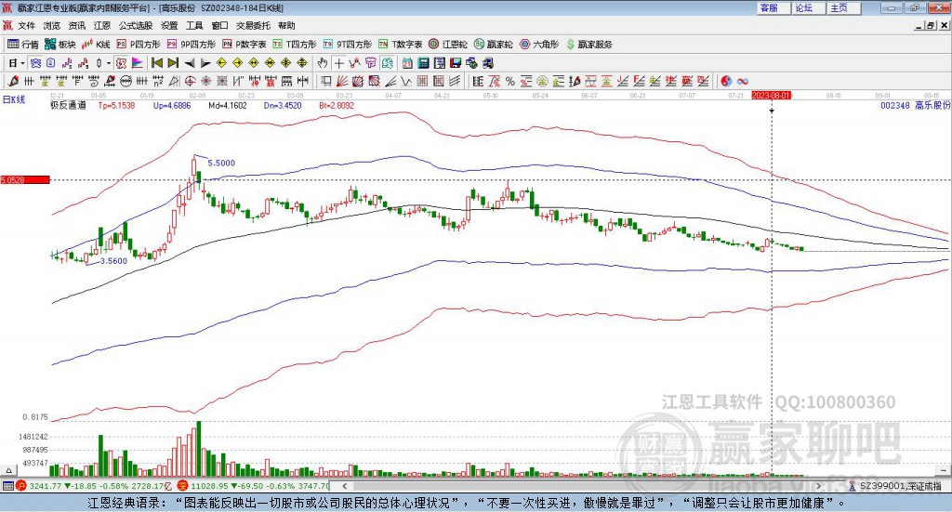This screenshot has height=512, width=952.
Task: Select the zigzag wave line tool
Action: point(406,81)
